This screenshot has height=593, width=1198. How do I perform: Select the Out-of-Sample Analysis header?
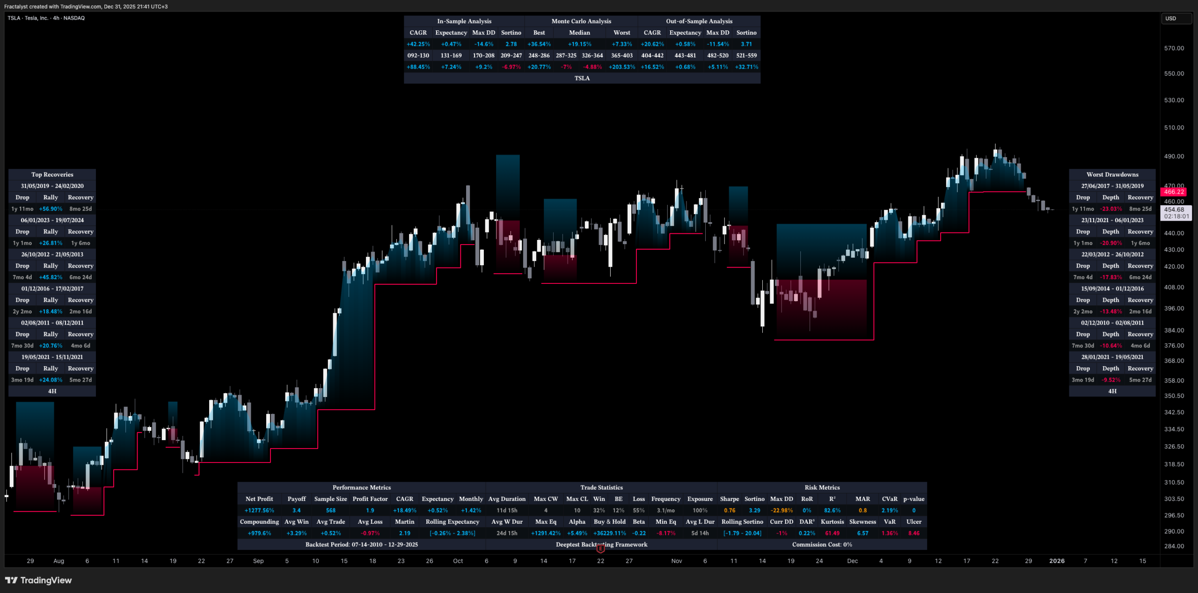tap(699, 21)
